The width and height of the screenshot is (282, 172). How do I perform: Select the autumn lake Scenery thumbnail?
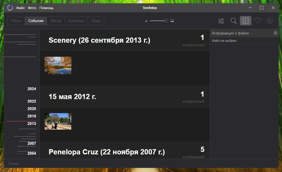(x=58, y=65)
